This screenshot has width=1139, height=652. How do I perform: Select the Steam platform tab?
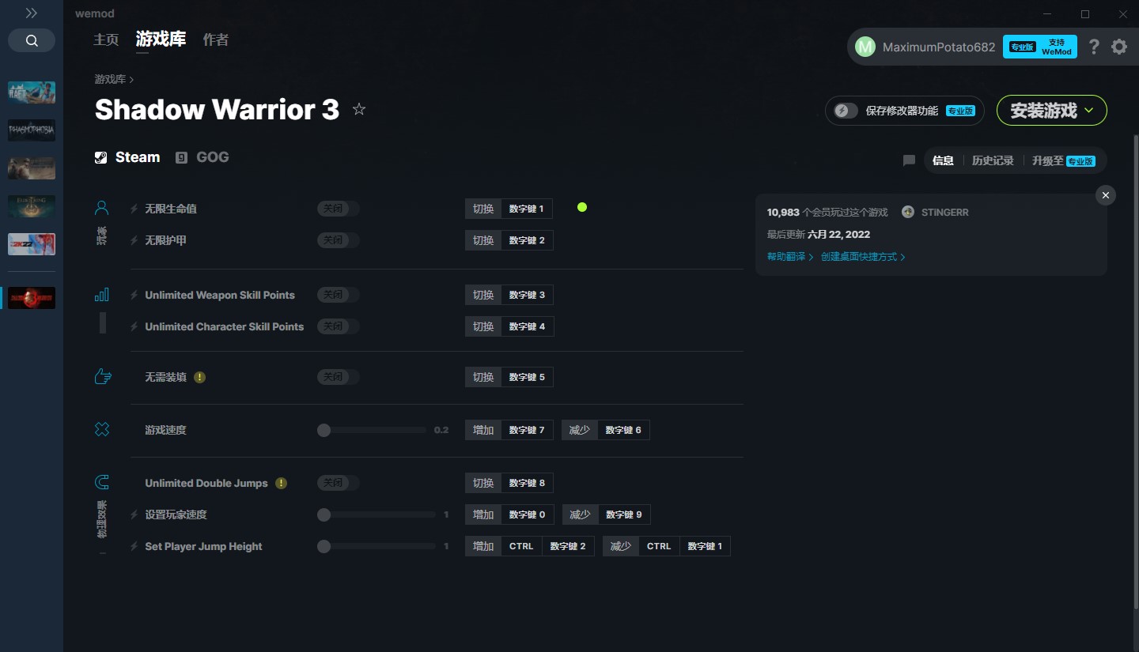tap(127, 157)
